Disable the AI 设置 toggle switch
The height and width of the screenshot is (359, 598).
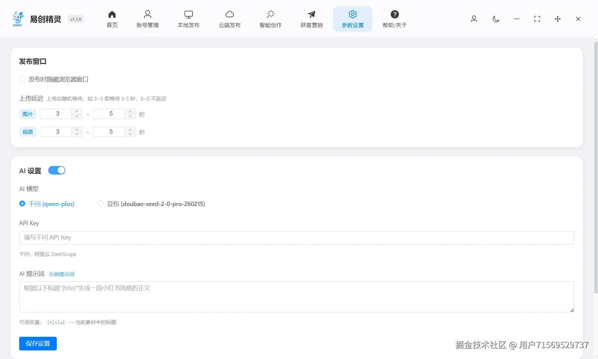point(57,170)
